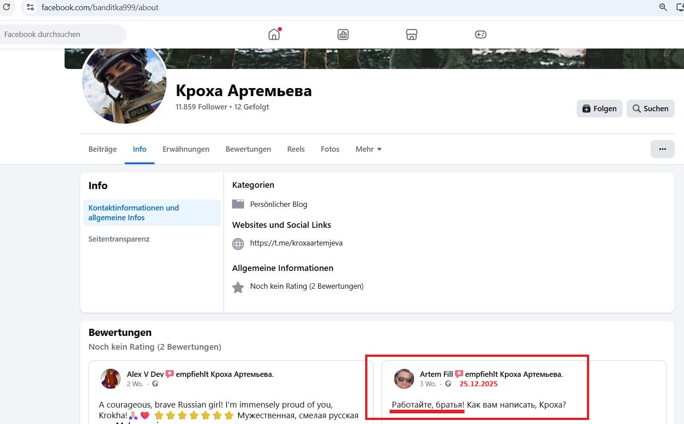Click the star icon next to Noch kein Rating
684x424 pixels.
pos(238,287)
